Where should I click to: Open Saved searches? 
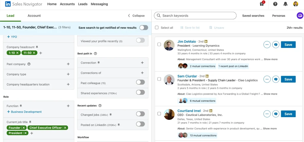(253, 16)
